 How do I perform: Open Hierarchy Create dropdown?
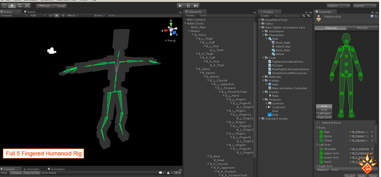[x=191, y=16]
